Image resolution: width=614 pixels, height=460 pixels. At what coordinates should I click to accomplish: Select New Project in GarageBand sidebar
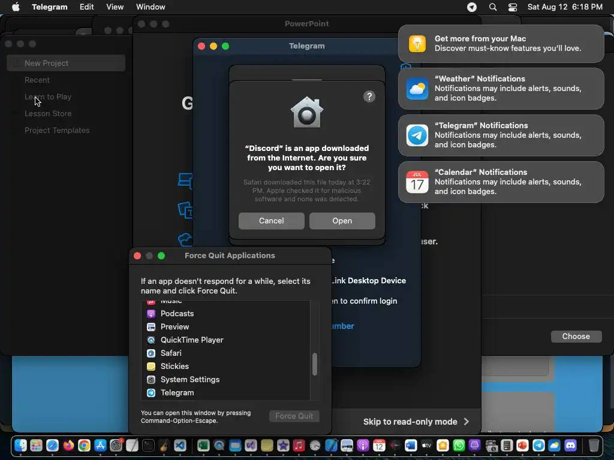(66, 63)
